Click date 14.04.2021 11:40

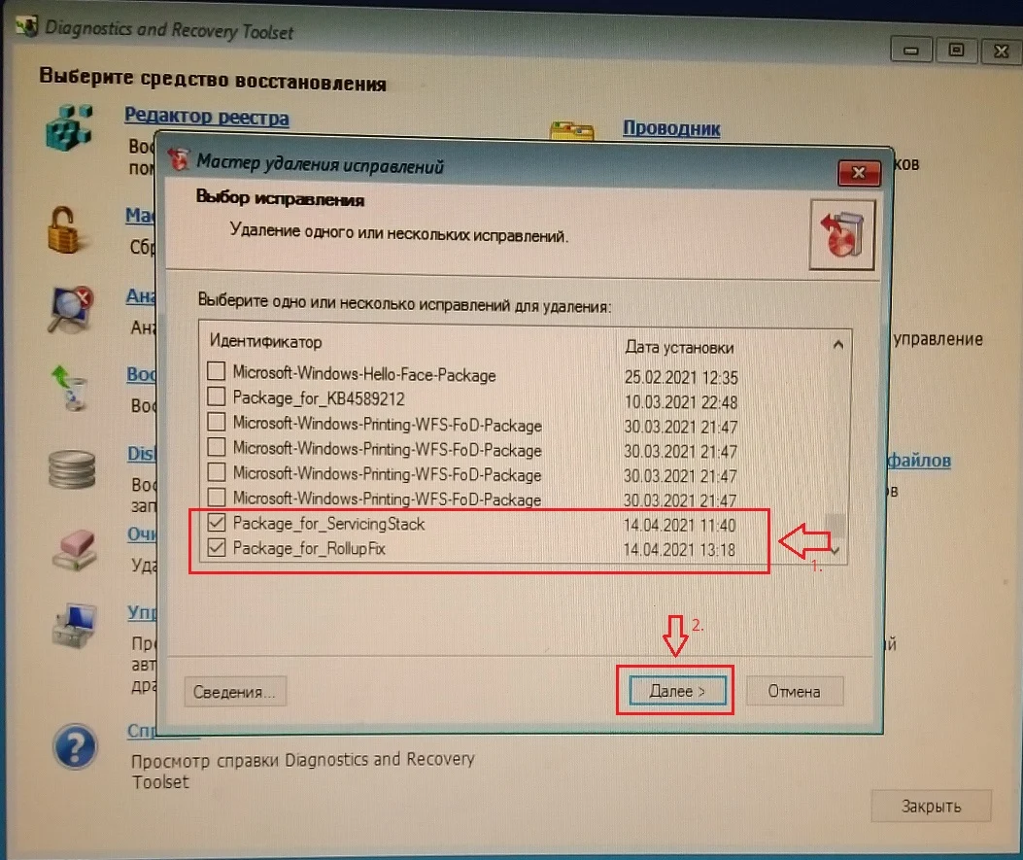(679, 526)
